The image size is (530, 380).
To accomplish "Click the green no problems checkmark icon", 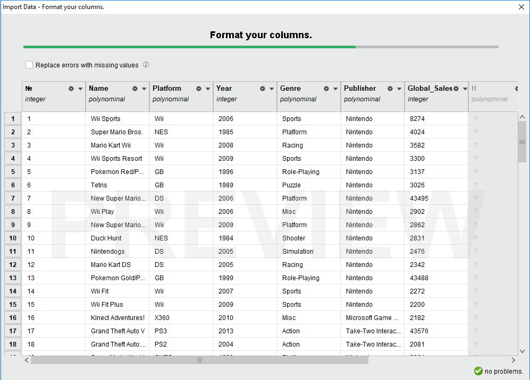I will click(478, 371).
